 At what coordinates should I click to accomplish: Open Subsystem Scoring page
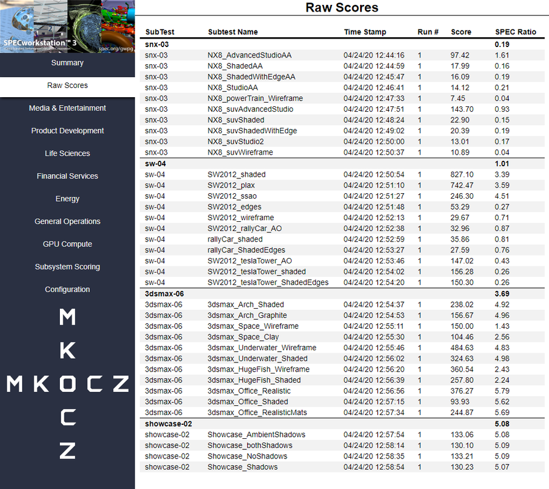[x=67, y=267]
